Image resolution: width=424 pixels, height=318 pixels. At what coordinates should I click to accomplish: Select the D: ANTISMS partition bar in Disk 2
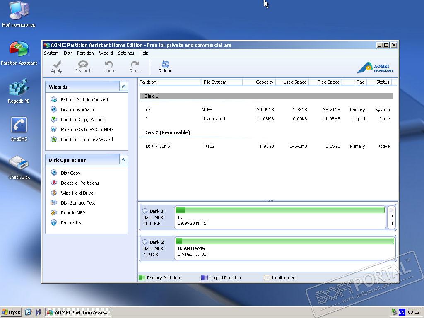(285, 248)
